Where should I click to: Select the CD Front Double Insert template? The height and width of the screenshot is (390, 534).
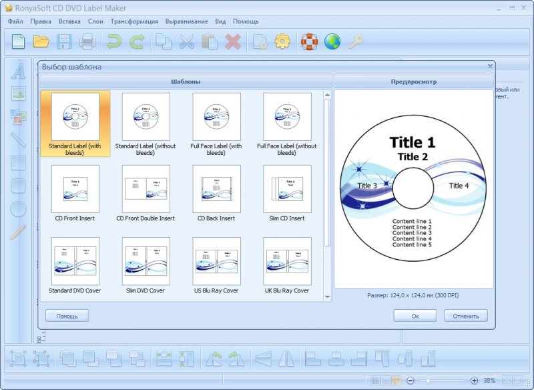click(146, 193)
